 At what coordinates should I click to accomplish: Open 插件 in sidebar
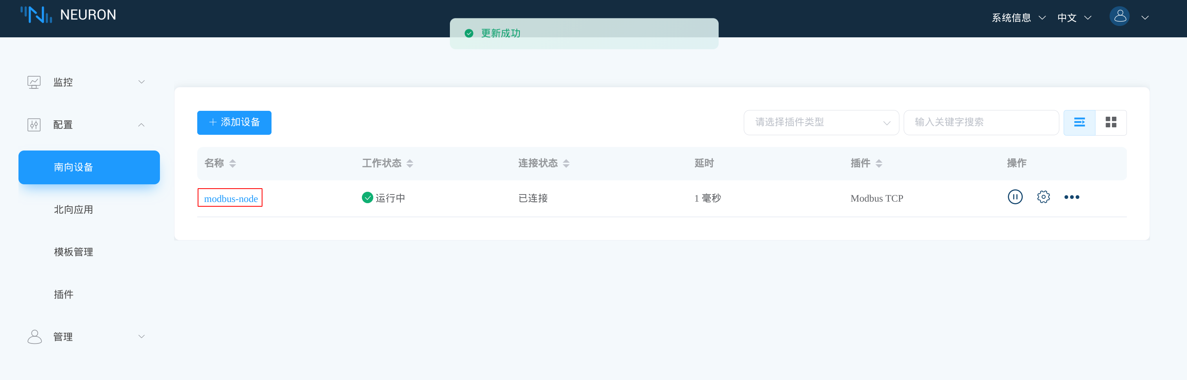coord(64,294)
